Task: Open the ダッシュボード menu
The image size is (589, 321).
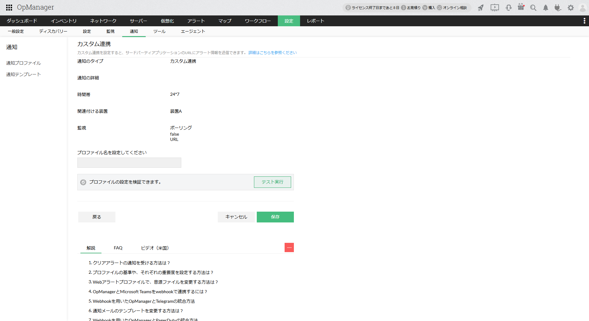Action: coord(22,21)
